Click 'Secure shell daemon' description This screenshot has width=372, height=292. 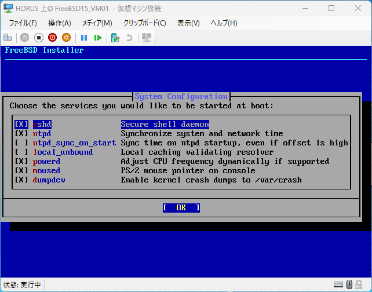click(165, 125)
